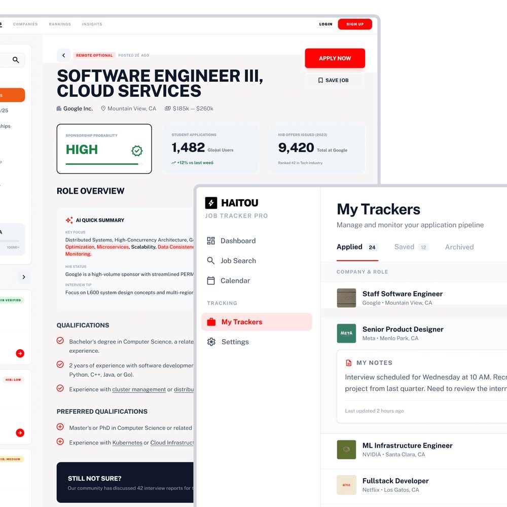Click the Company & Role column header
Viewport: 507px width, 507px height.
362,272
